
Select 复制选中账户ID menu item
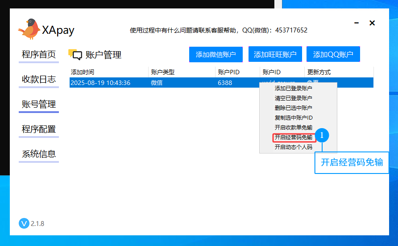click(x=293, y=118)
